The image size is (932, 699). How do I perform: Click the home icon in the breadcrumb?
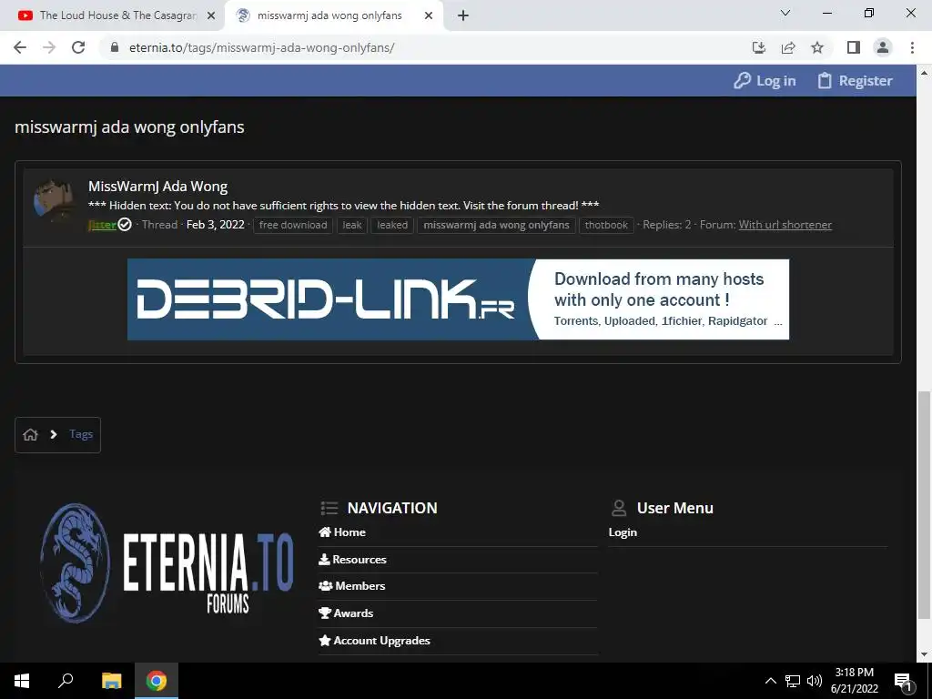(30, 434)
